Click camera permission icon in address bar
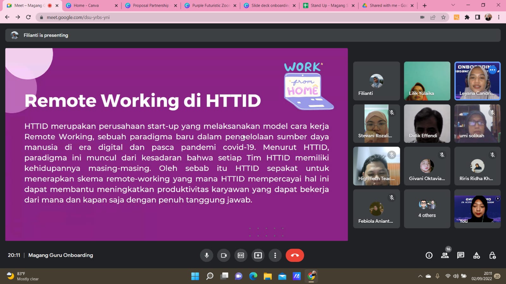 tap(422, 17)
